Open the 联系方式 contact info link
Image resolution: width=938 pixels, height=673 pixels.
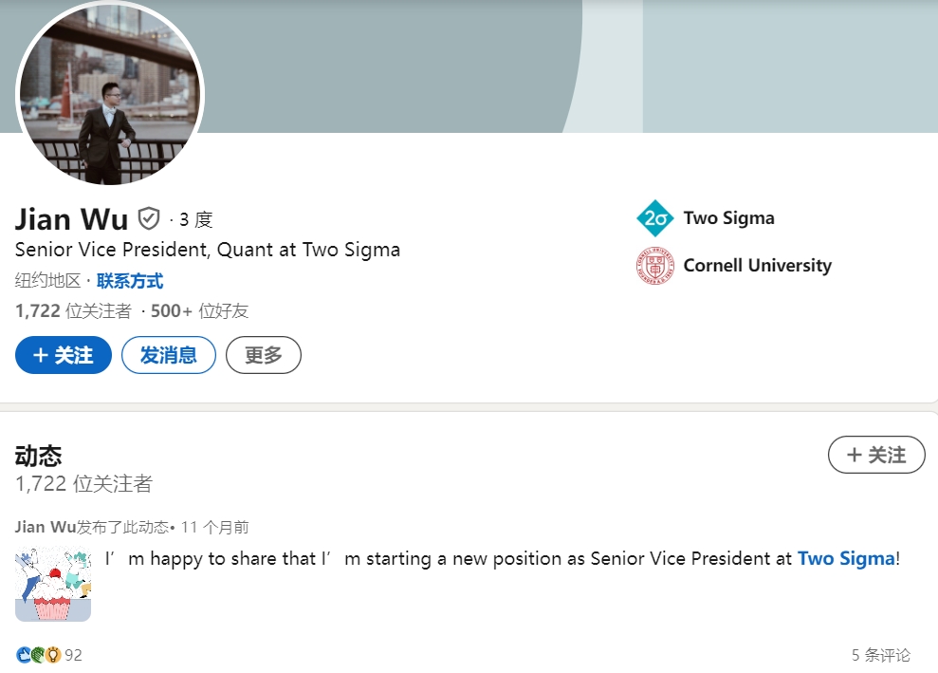coord(130,281)
